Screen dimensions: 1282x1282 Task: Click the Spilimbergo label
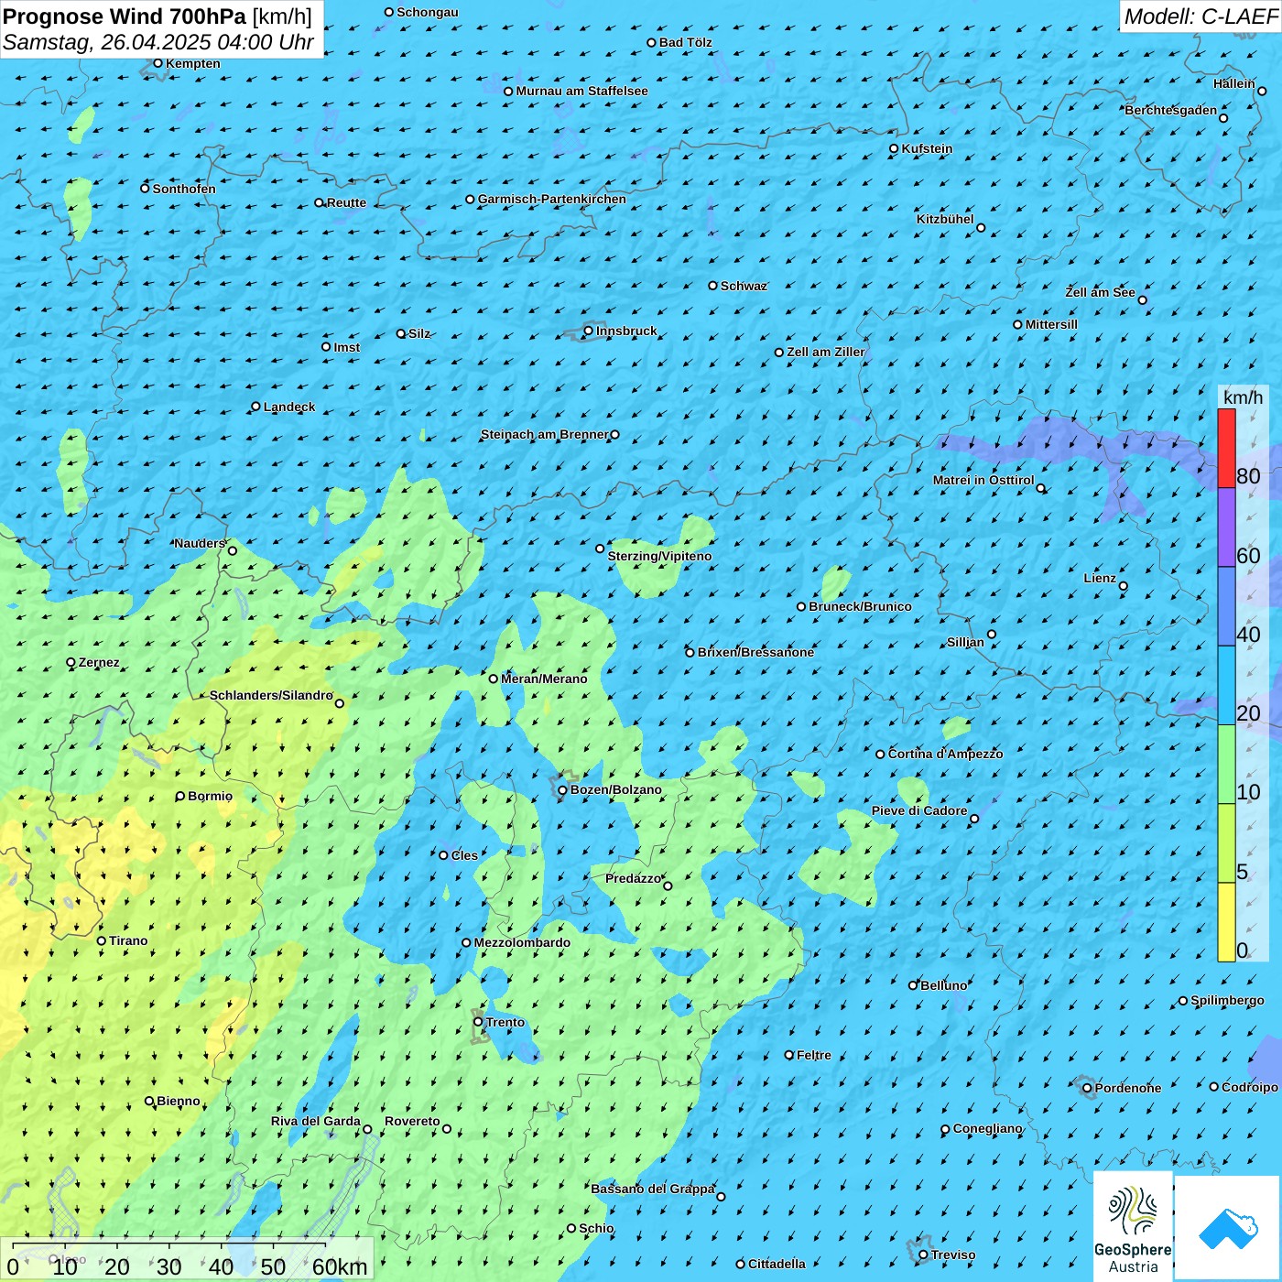point(1227,1000)
